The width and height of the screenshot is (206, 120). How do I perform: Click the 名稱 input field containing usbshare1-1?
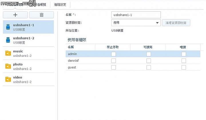[136, 15]
